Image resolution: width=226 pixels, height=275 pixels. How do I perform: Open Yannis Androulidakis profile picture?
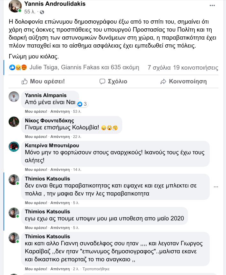point(15,6)
